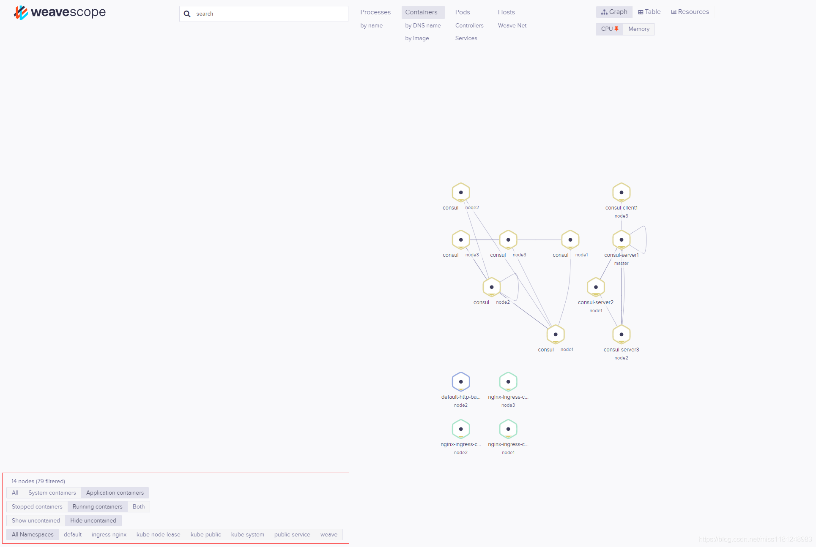
Task: Show containers by DNS name
Action: point(422,25)
